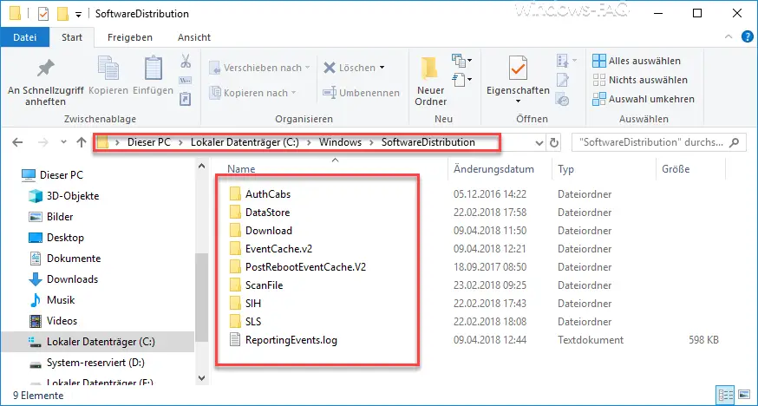The width and height of the screenshot is (758, 406).
Task: Click the navigation pane scroll down arrow
Action: coord(202,377)
